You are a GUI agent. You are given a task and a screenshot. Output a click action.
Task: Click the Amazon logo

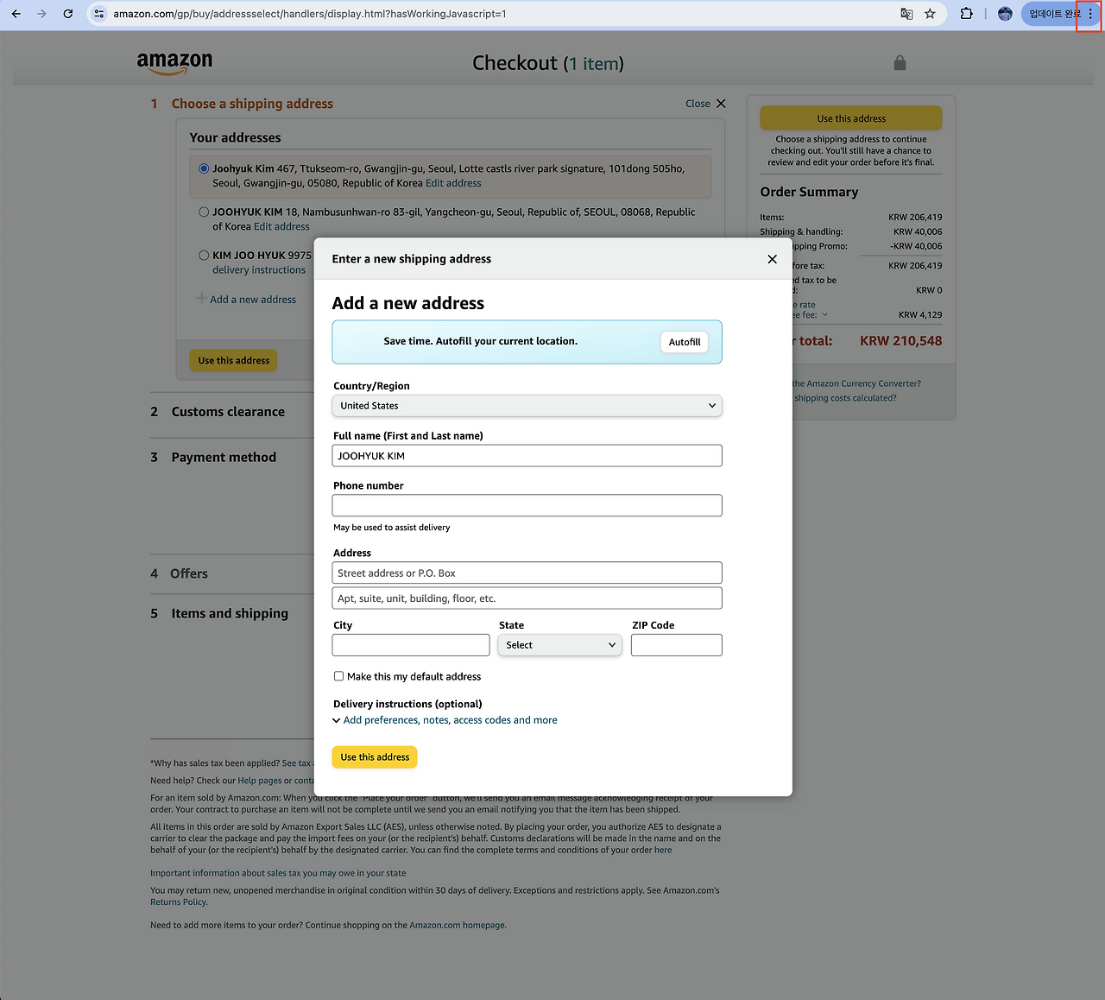point(174,63)
